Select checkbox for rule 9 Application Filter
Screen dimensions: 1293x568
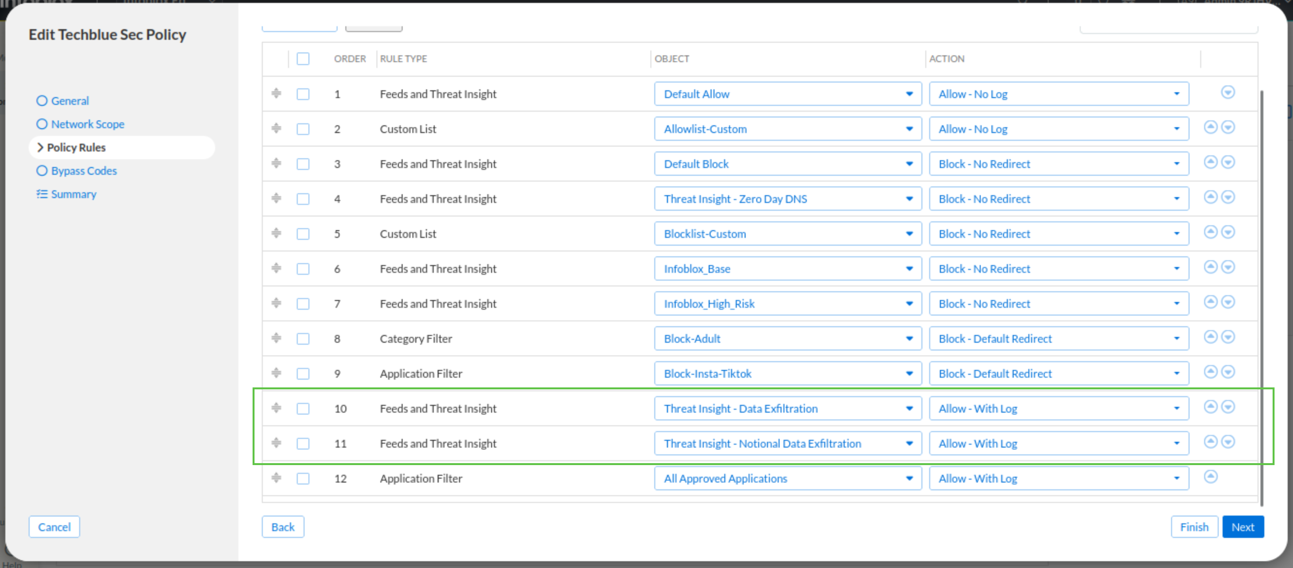pyautogui.click(x=303, y=374)
